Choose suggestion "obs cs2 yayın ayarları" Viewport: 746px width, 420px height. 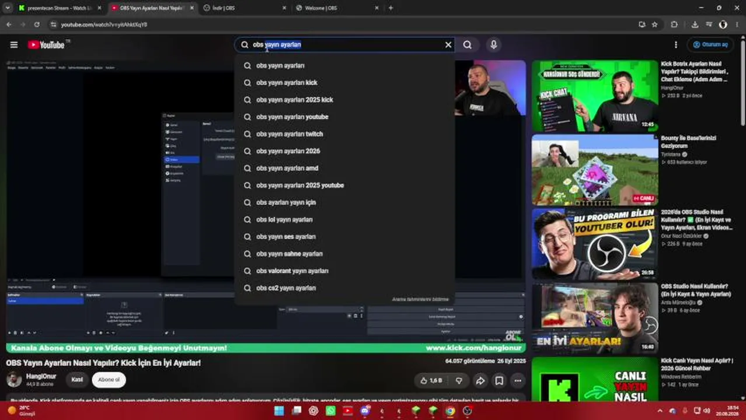pos(344,288)
